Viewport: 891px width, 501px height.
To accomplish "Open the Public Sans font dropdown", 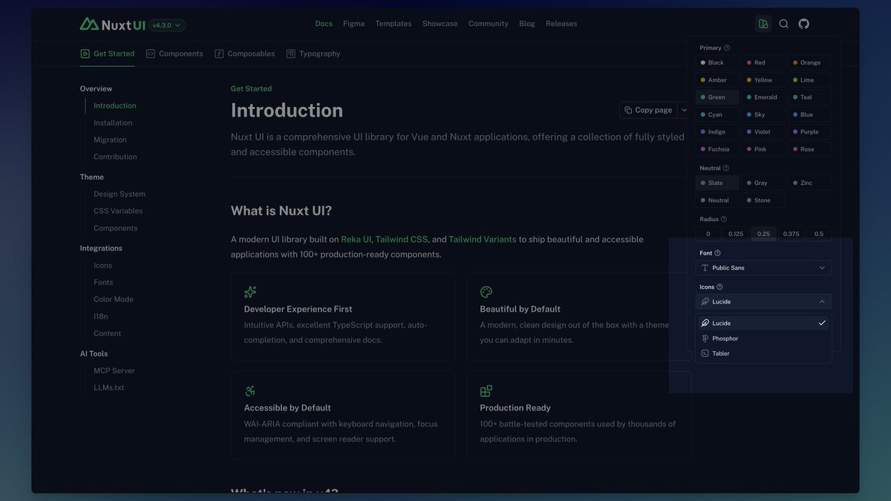I will point(763,268).
